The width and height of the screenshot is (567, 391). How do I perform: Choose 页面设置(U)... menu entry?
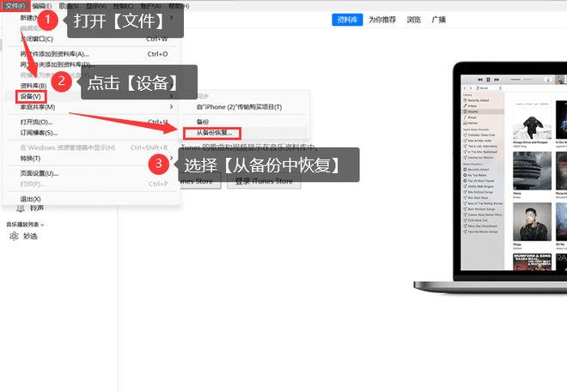coord(39,173)
